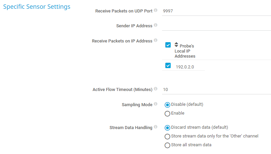Open help icon for Active Flow Timeout
This screenshot has width=271, height=154.
[156, 89]
